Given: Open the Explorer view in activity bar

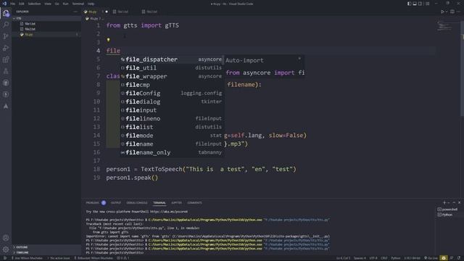Looking at the screenshot, I should point(6,13).
